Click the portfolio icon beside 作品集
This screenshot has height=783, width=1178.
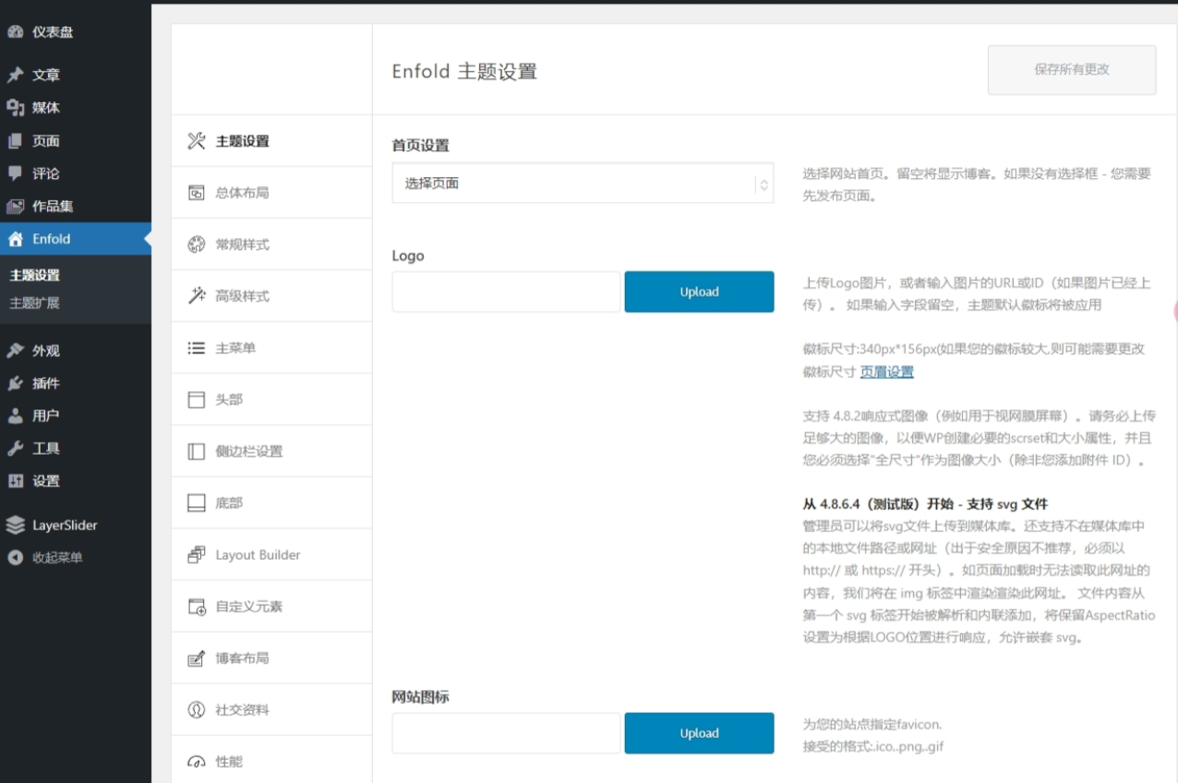click(15, 207)
